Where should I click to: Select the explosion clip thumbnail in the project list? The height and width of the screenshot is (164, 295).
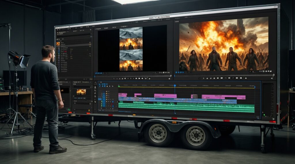tap(58, 44)
